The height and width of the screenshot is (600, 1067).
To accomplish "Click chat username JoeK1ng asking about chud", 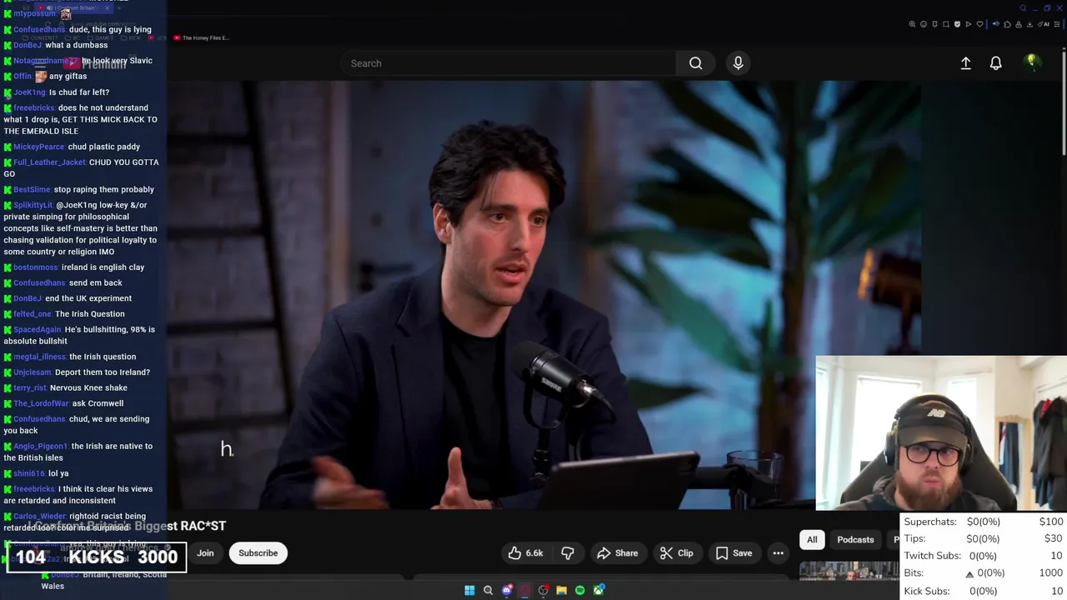I will (29, 92).
